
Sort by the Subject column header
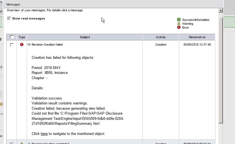85,37
